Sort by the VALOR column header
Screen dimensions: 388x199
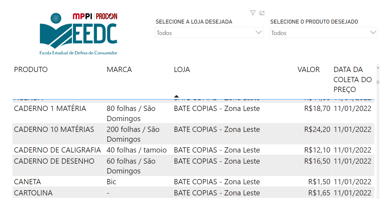pyautogui.click(x=308, y=70)
